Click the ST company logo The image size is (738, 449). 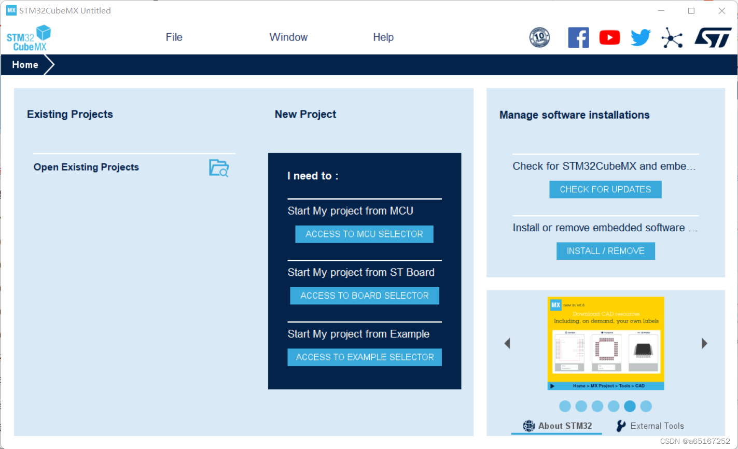pyautogui.click(x=713, y=38)
